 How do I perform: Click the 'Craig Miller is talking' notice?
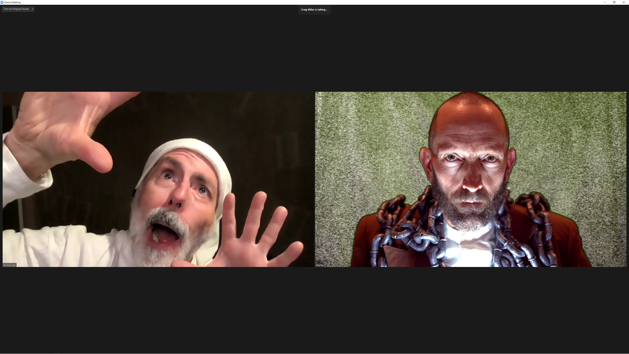tap(314, 9)
